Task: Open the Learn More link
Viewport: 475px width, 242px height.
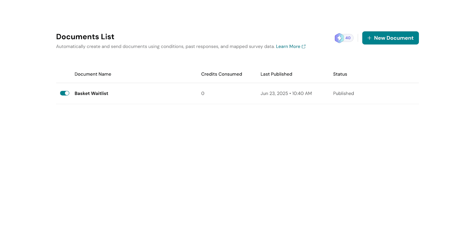Action: (288, 47)
